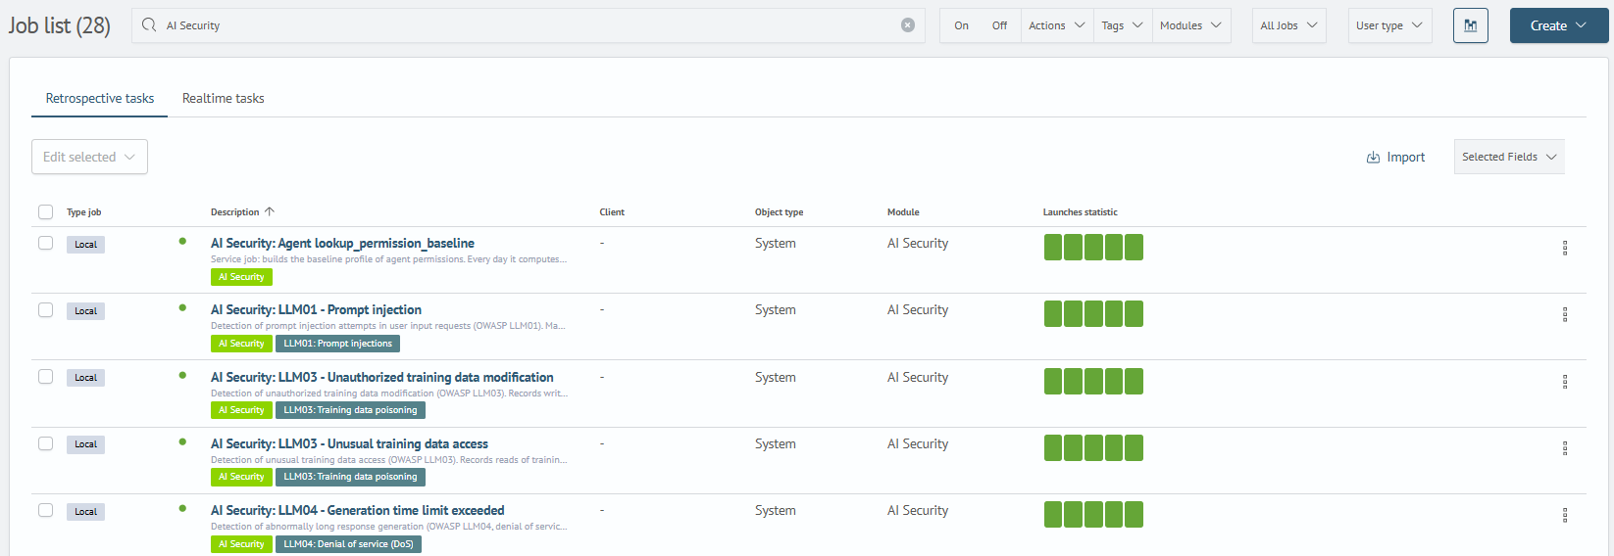Expand the Create button menu
Screen dimensions: 1614x556
(1559, 25)
